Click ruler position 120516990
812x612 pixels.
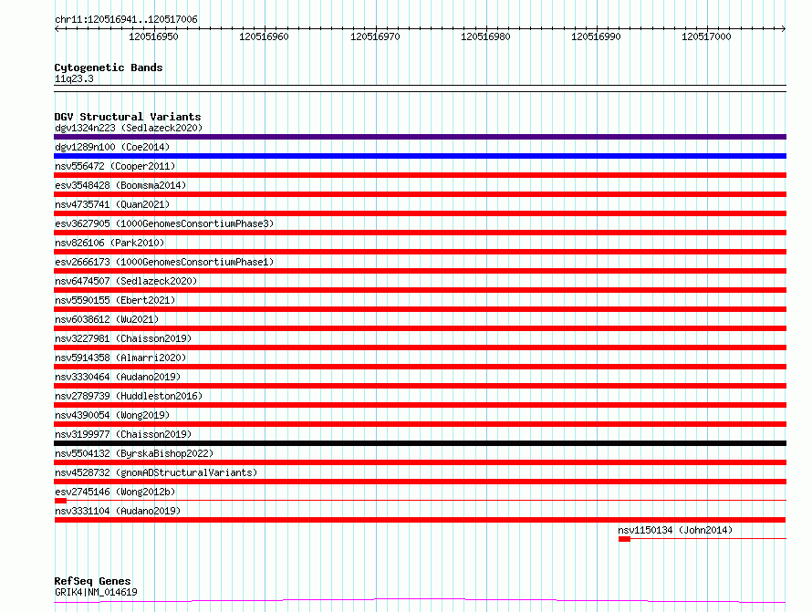[x=596, y=36]
